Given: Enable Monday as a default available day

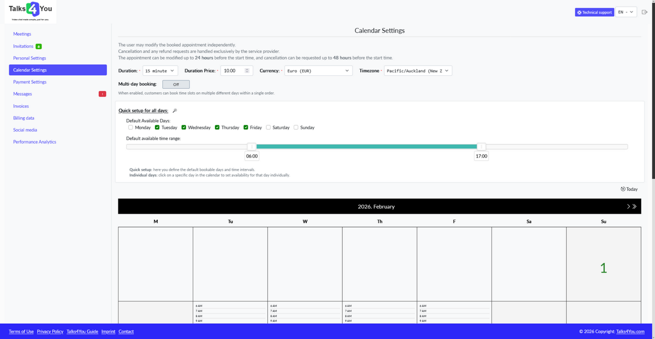Looking at the screenshot, I should click(x=130, y=127).
